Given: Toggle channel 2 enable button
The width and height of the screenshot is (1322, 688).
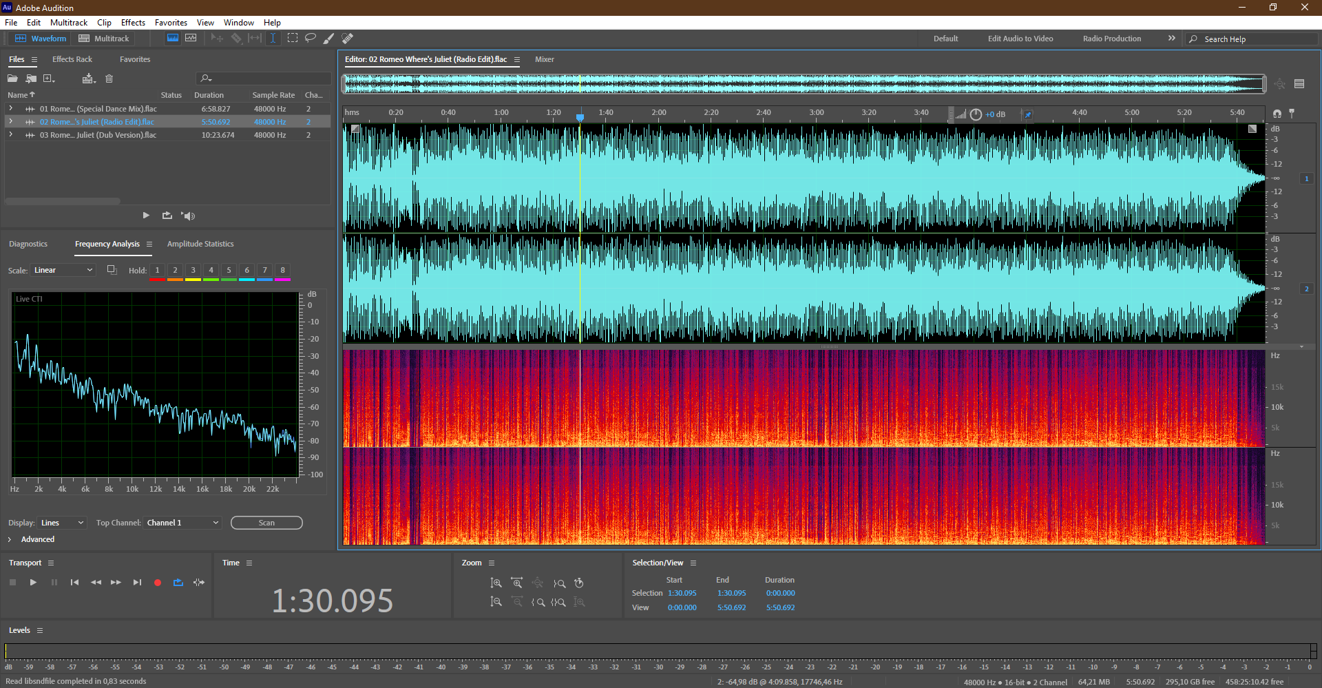Looking at the screenshot, I should 1306,289.
